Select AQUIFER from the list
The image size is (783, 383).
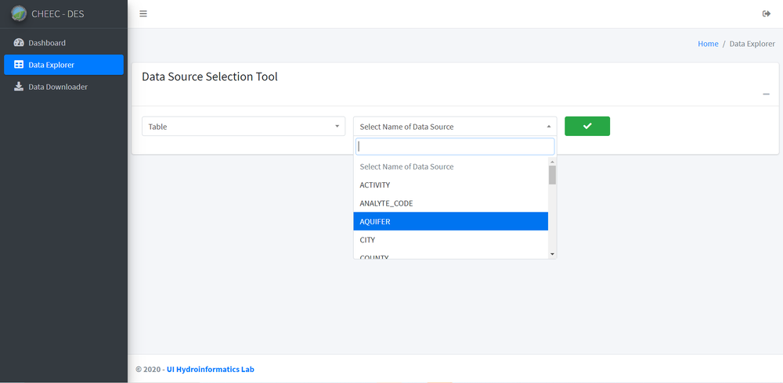450,222
